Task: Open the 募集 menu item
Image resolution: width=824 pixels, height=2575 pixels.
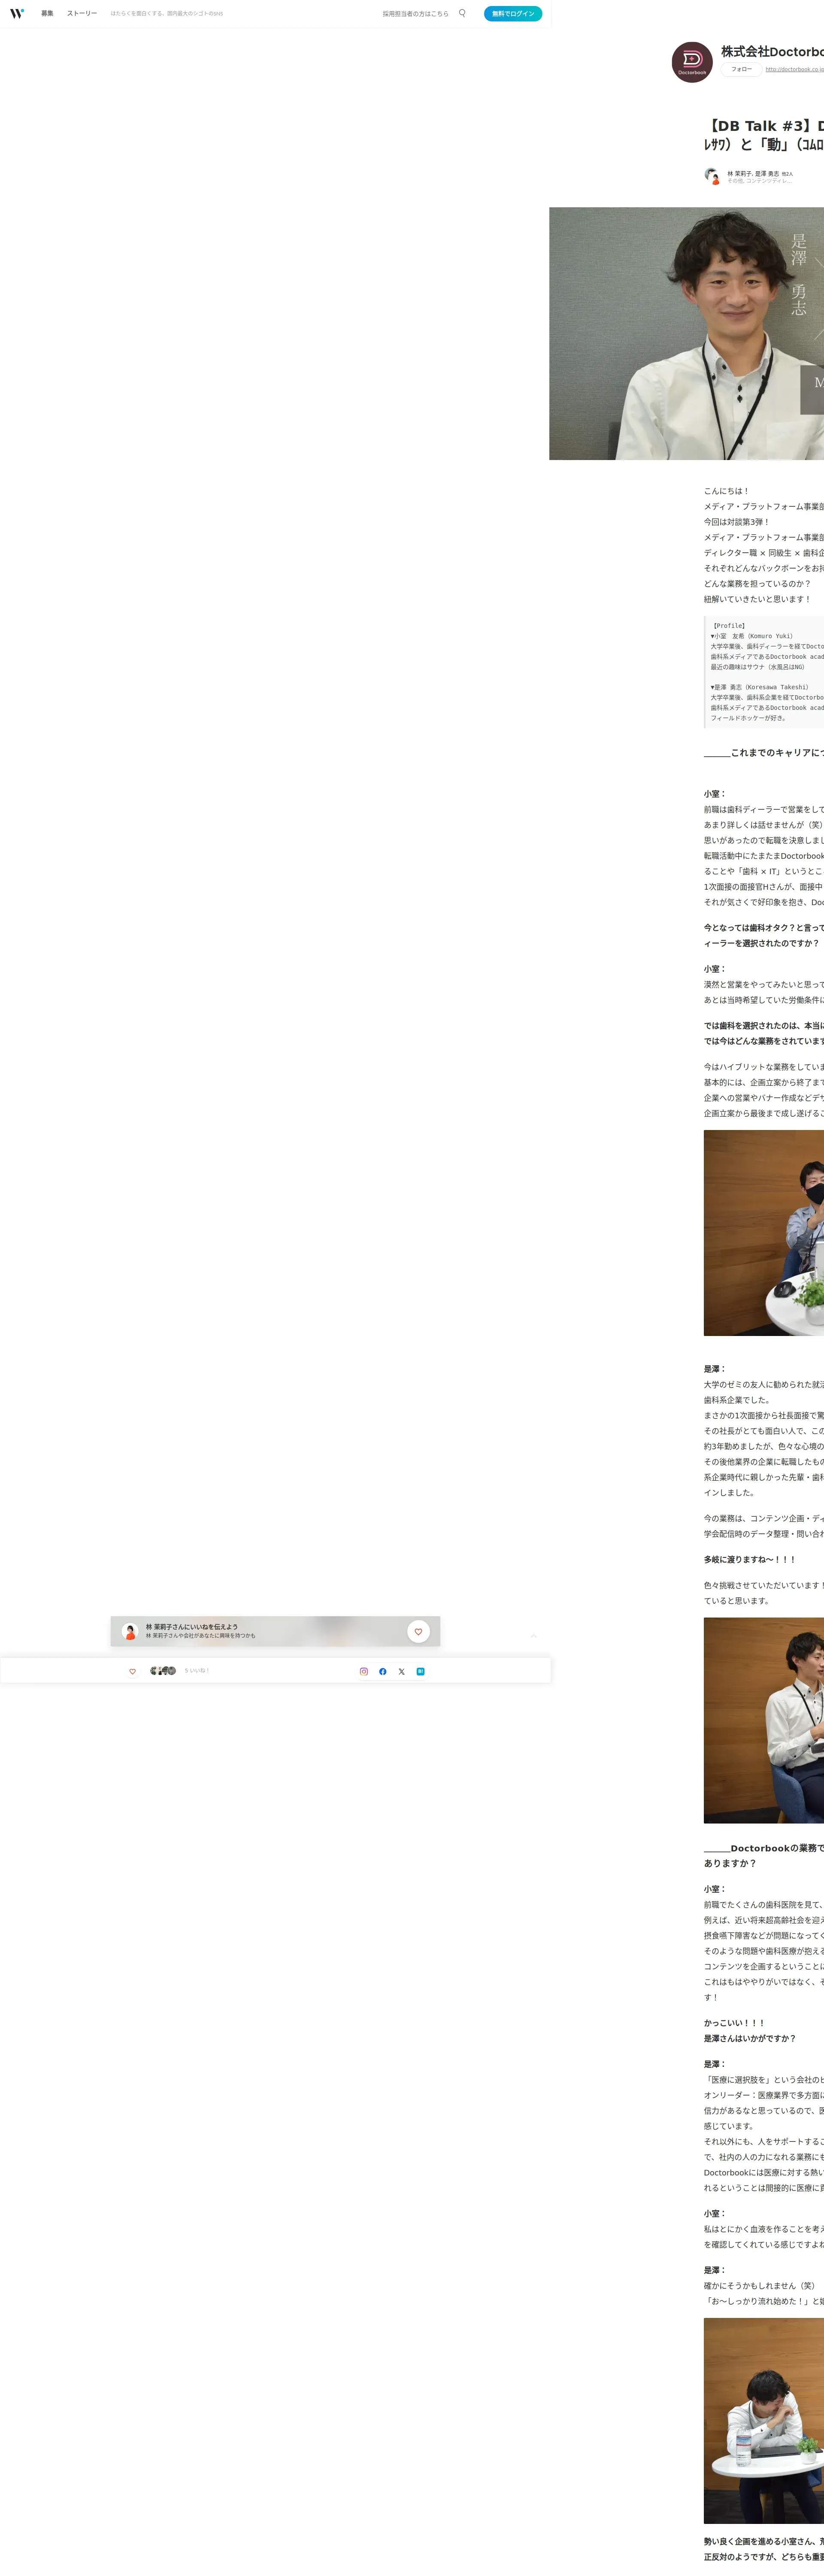Action: [47, 14]
